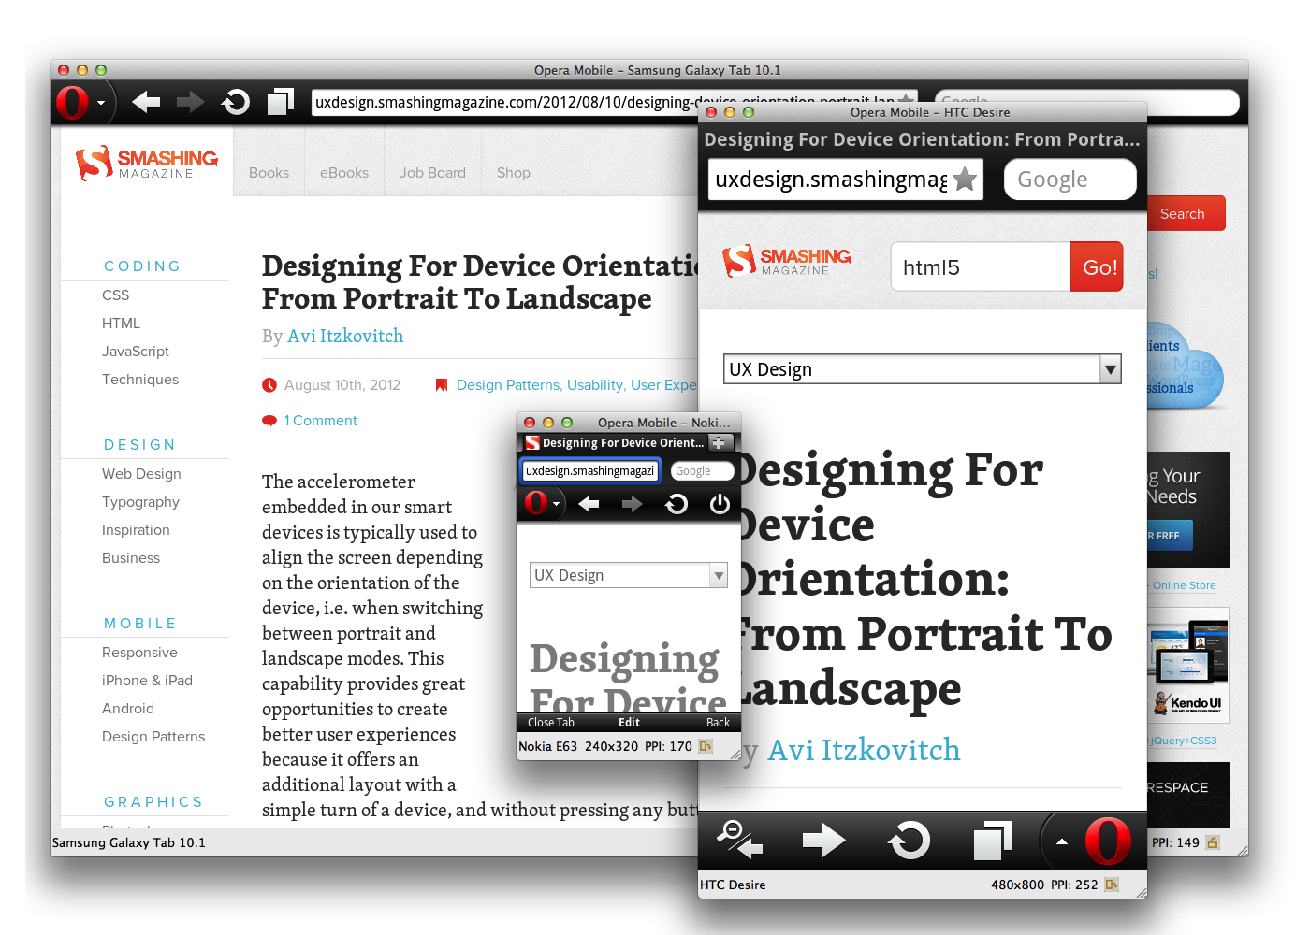
Task: Open the Shop navigation item
Action: pos(514,173)
